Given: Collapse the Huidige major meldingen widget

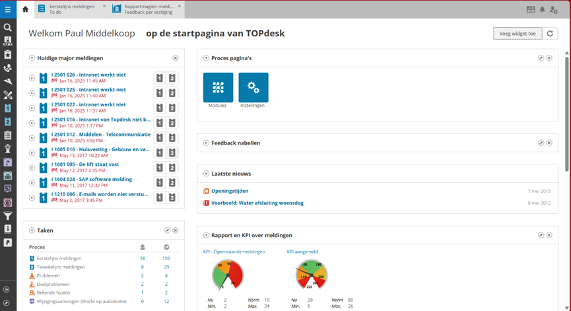Looking at the screenshot, I should [32, 58].
